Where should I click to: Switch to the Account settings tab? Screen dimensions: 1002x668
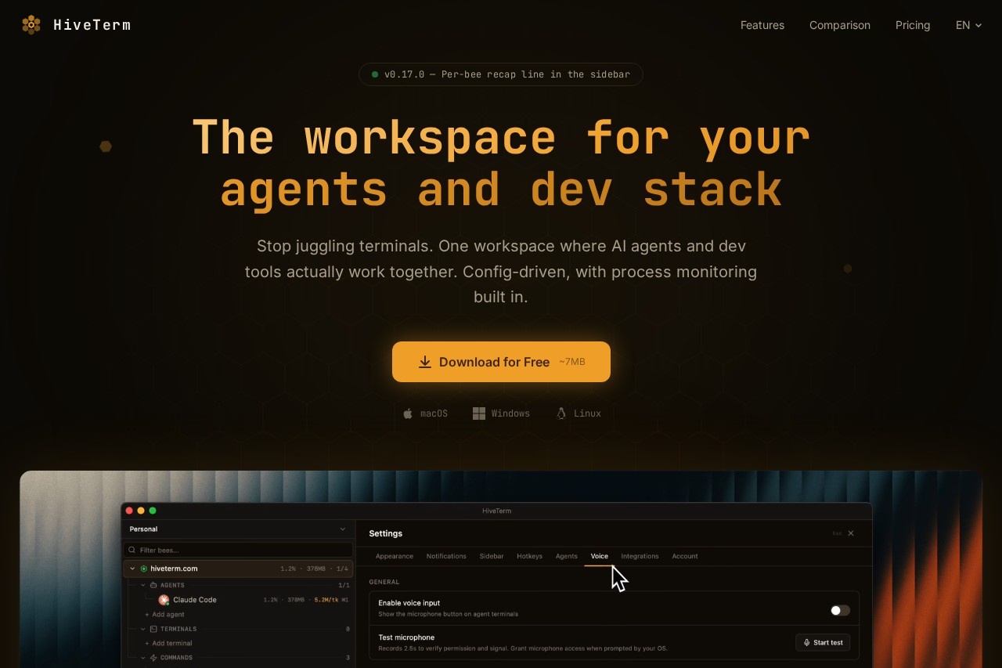click(685, 556)
